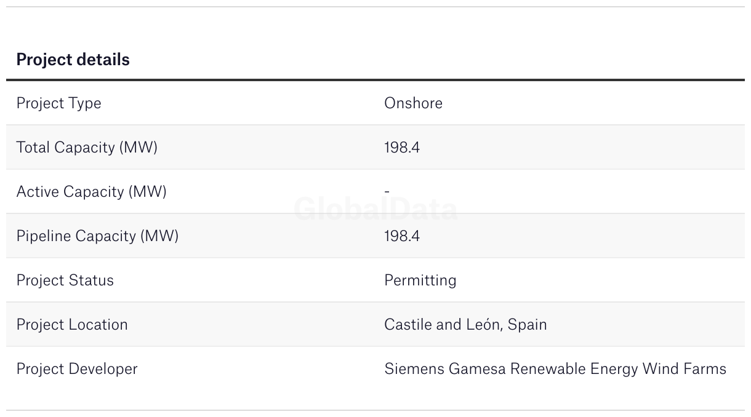The width and height of the screenshot is (751, 417).
Task: Click Castile and León, Spain location
Action: [x=465, y=325]
